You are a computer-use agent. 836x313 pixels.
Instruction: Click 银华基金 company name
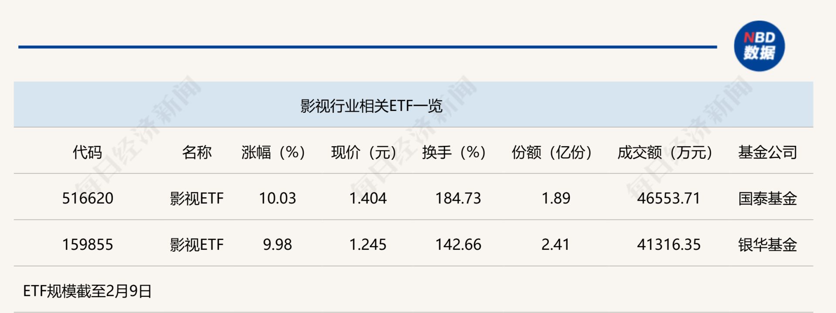point(767,245)
